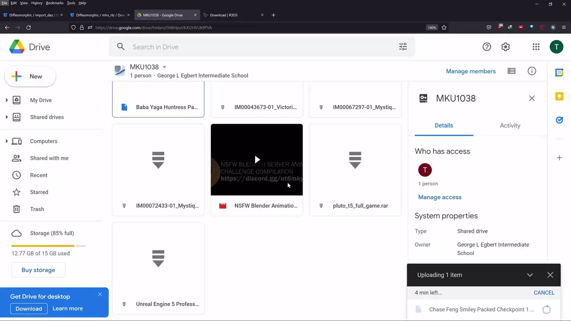Dismiss the Get Drive for desktop banner
The image size is (571, 321).
click(x=100, y=294)
